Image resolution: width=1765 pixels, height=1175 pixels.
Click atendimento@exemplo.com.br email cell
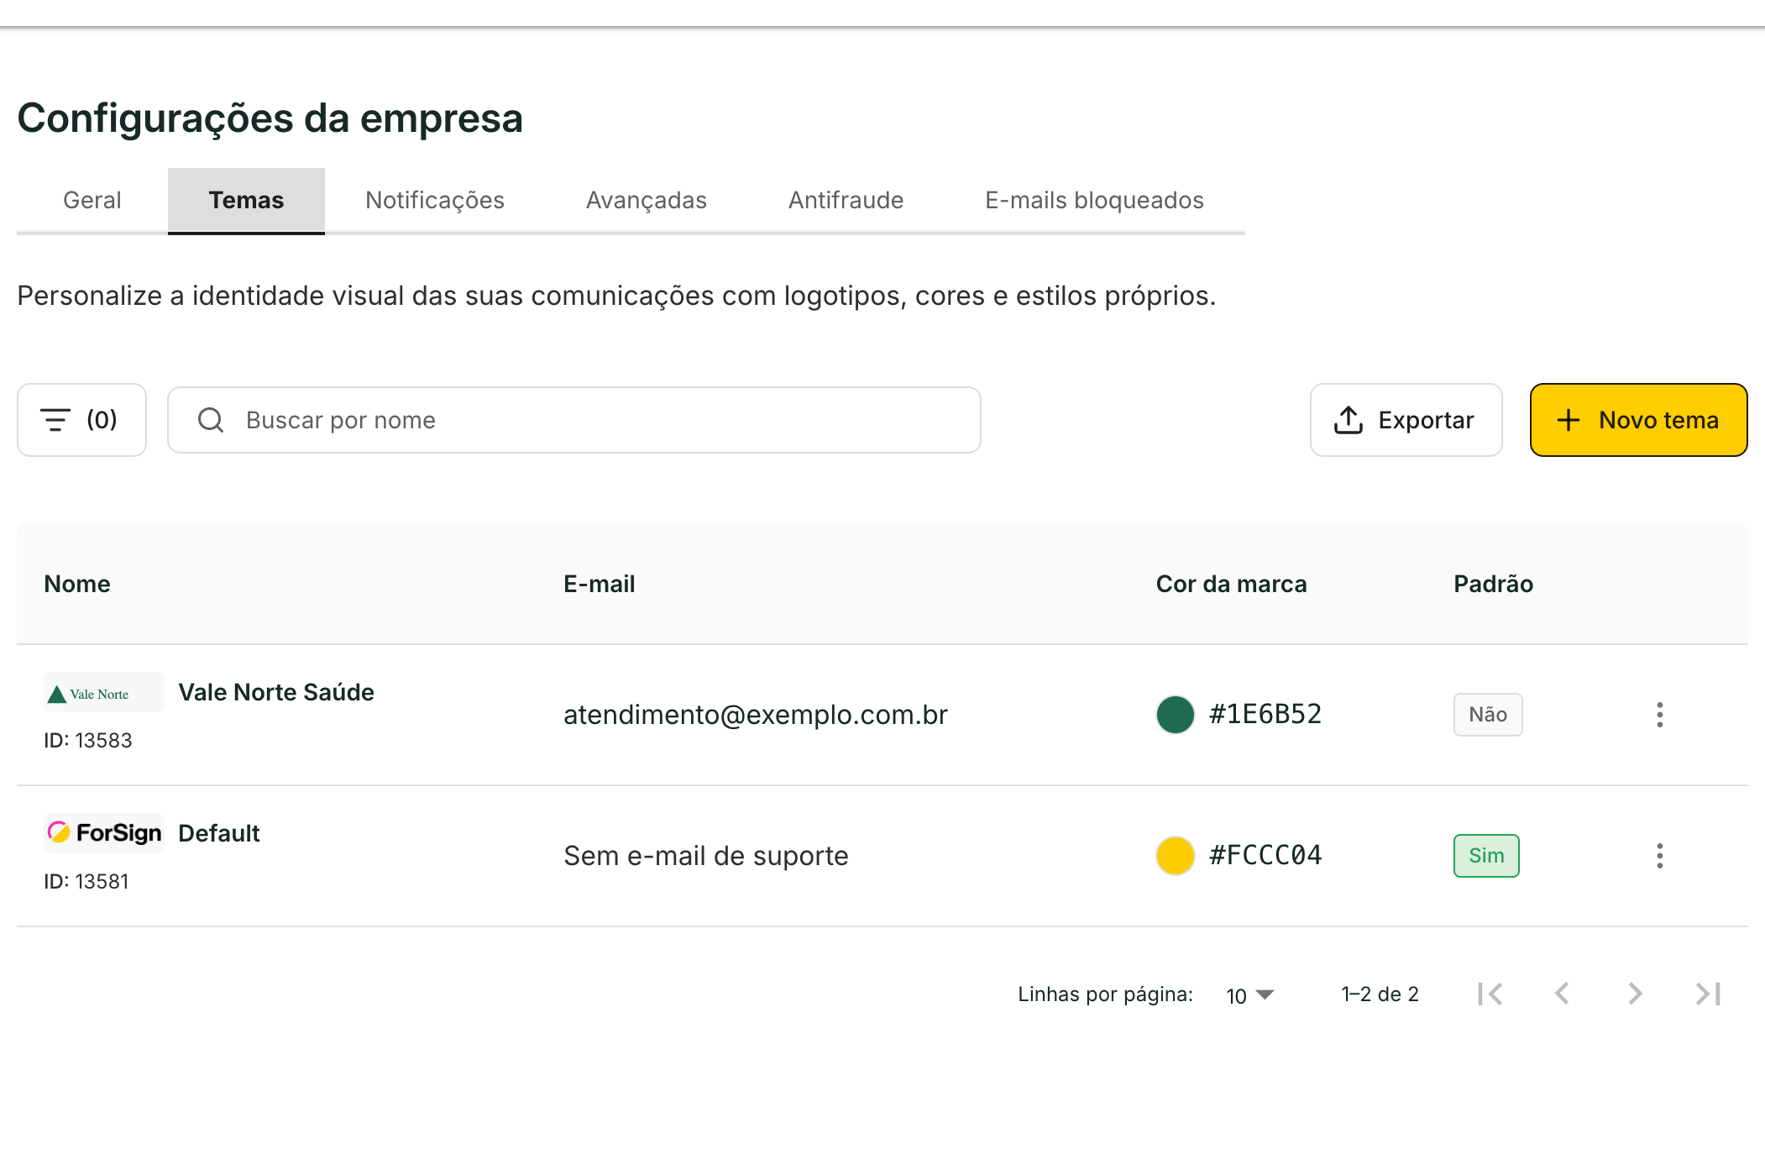pyautogui.click(x=756, y=715)
